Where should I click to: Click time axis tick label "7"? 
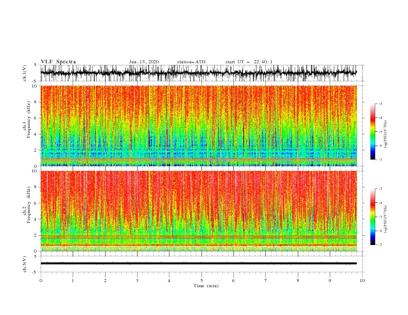[266, 281]
